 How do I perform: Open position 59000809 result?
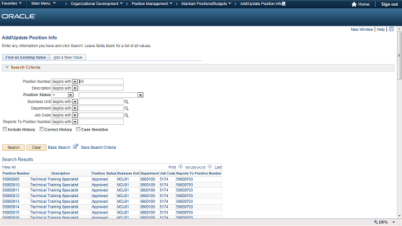pos(11,180)
